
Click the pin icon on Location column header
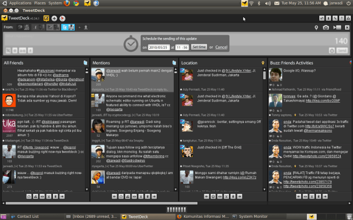click(263, 63)
